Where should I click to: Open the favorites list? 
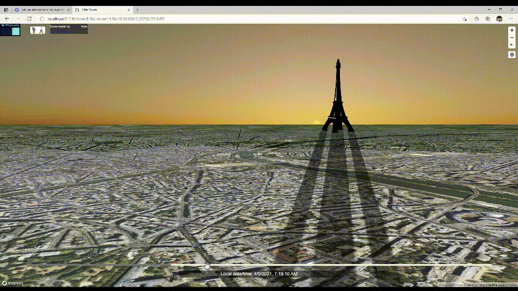click(x=476, y=19)
